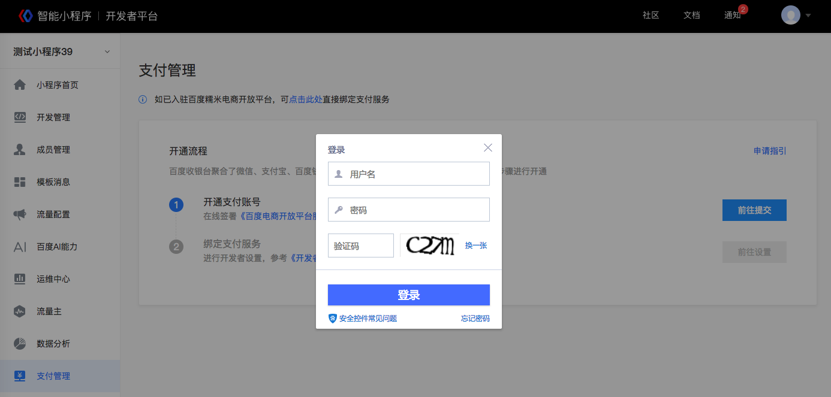Screen dimensions: 831x397
Task: Click the 运维中心 sidebar icon
Action: pos(20,278)
